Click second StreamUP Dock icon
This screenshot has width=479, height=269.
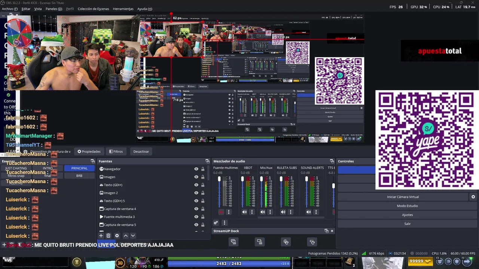(x=259, y=242)
